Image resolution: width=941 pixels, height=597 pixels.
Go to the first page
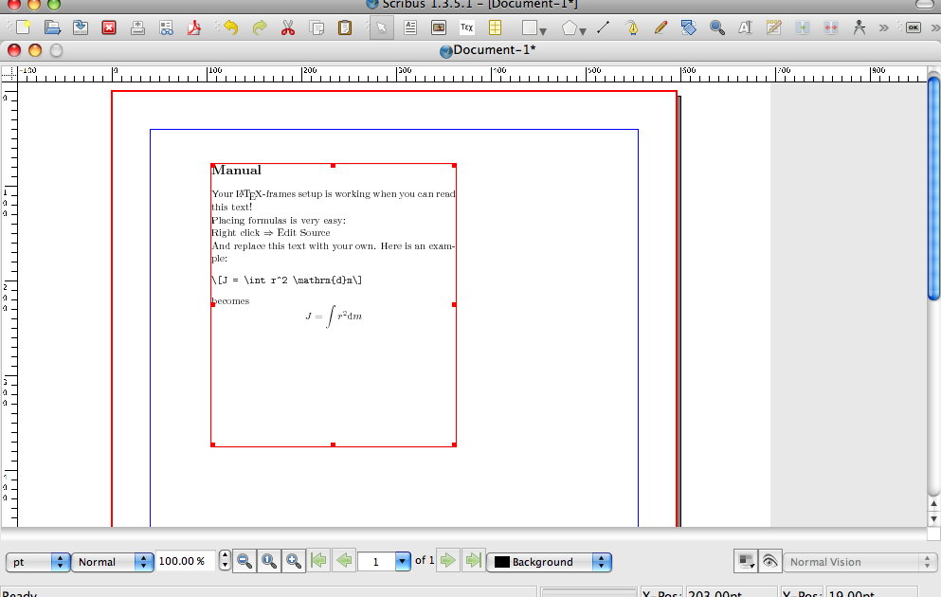pos(318,561)
